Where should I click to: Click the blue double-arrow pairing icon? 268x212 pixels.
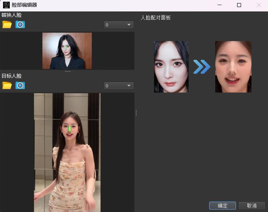coord(201,67)
